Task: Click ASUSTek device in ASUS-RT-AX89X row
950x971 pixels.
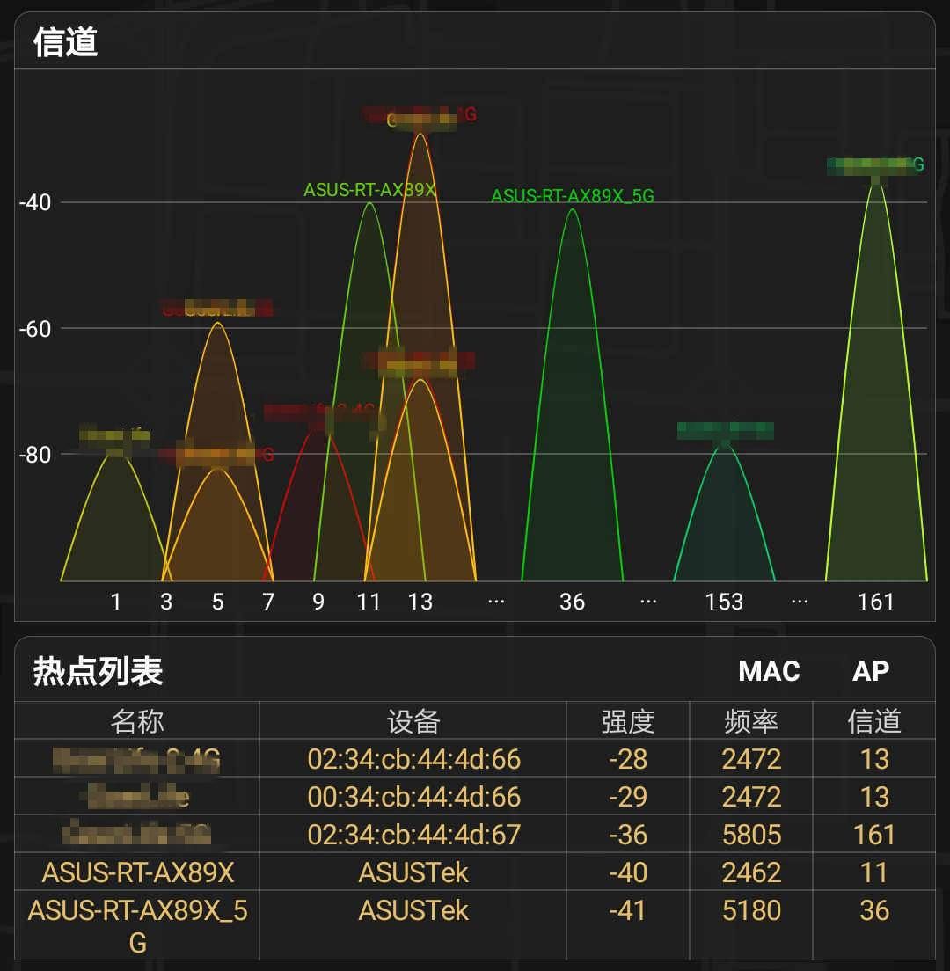Action: pos(413,872)
